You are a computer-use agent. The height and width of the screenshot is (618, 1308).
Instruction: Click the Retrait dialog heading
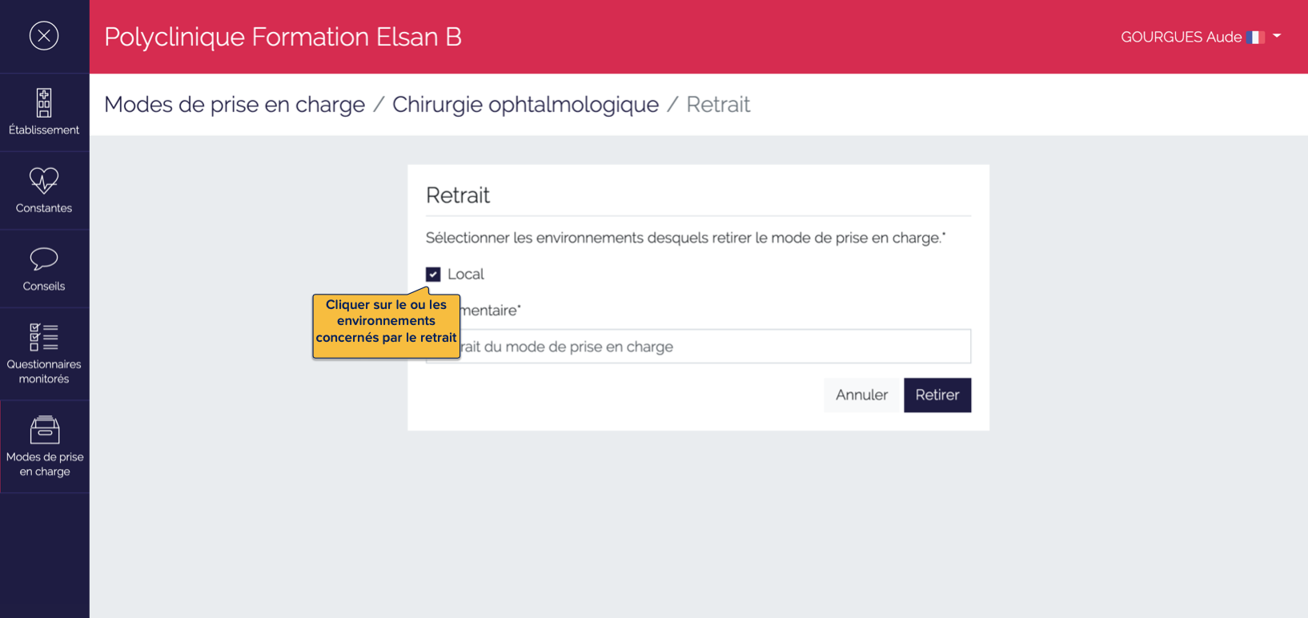[x=458, y=195]
